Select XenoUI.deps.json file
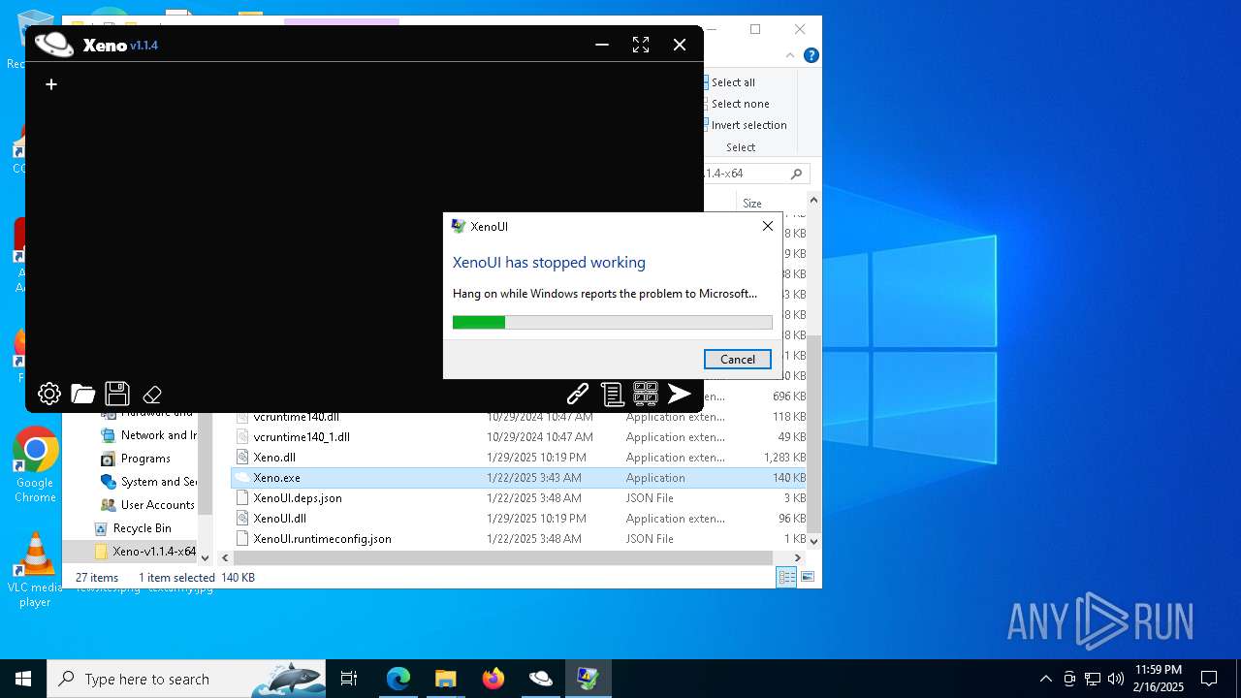 click(297, 498)
